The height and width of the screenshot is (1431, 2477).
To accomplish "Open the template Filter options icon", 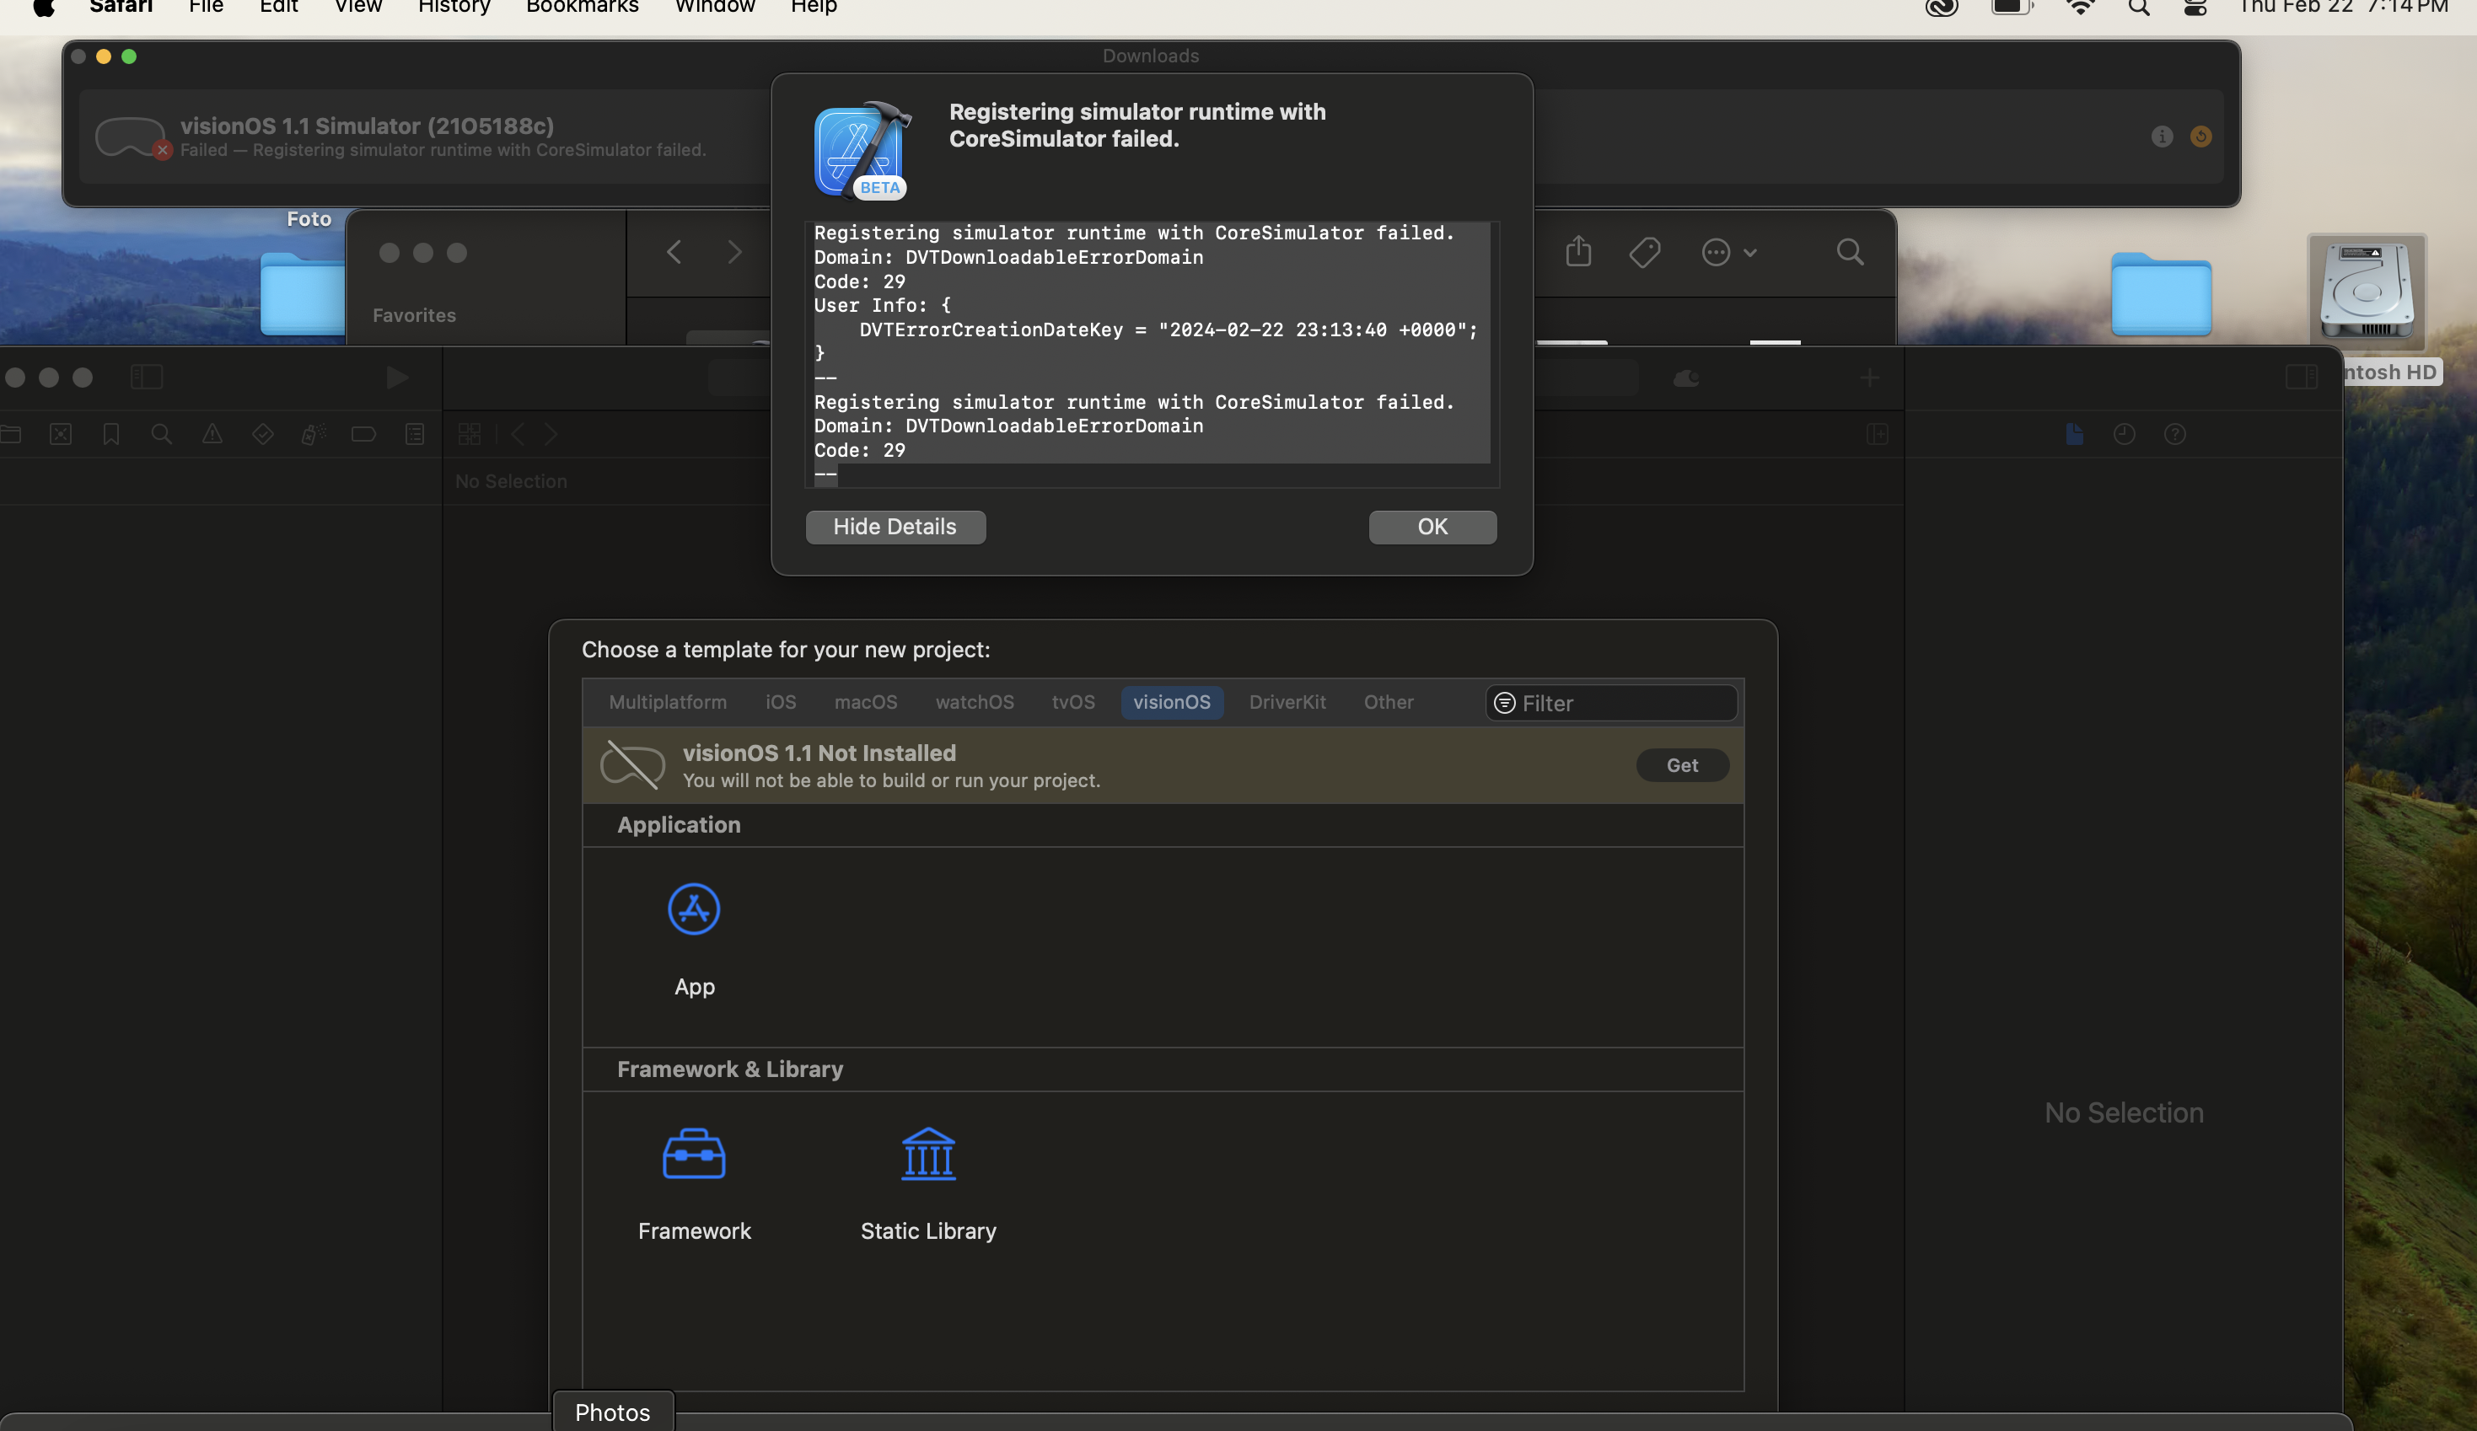I will coord(1504,703).
